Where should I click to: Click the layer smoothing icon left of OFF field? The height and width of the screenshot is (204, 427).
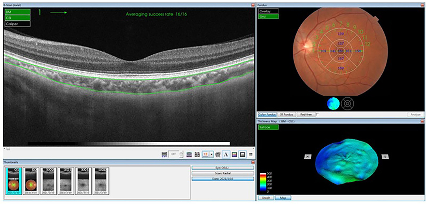pos(164,154)
